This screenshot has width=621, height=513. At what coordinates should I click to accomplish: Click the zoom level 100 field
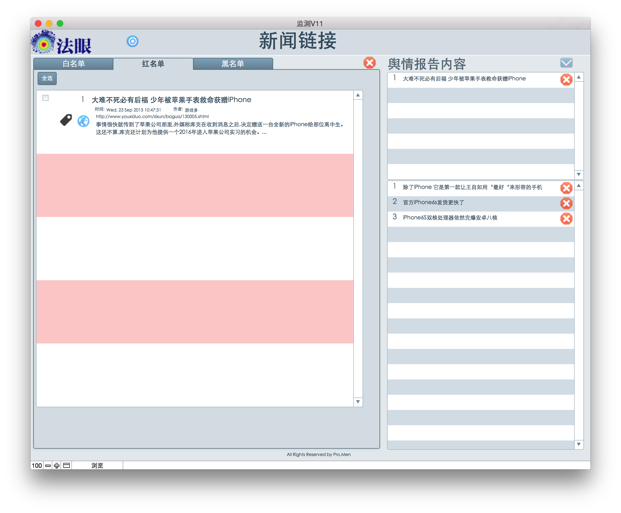point(37,465)
